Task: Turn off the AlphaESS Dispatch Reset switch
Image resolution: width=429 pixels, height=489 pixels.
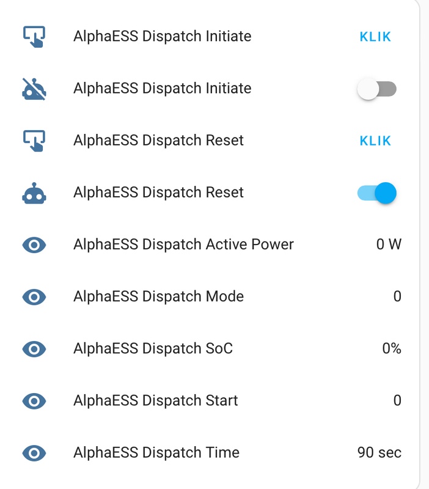Action: click(376, 193)
